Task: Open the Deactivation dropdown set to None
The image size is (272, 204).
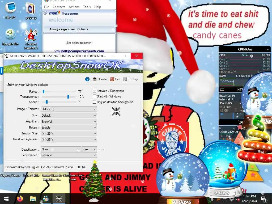Action: (x=61, y=149)
